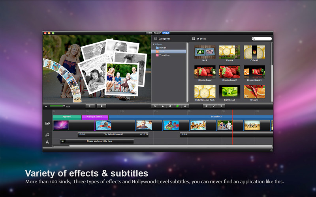Click the video track camera icon

click(x=47, y=123)
